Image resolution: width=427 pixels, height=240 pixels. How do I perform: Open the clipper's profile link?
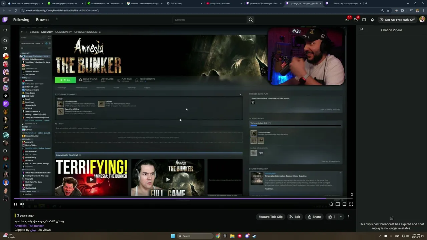(33, 230)
